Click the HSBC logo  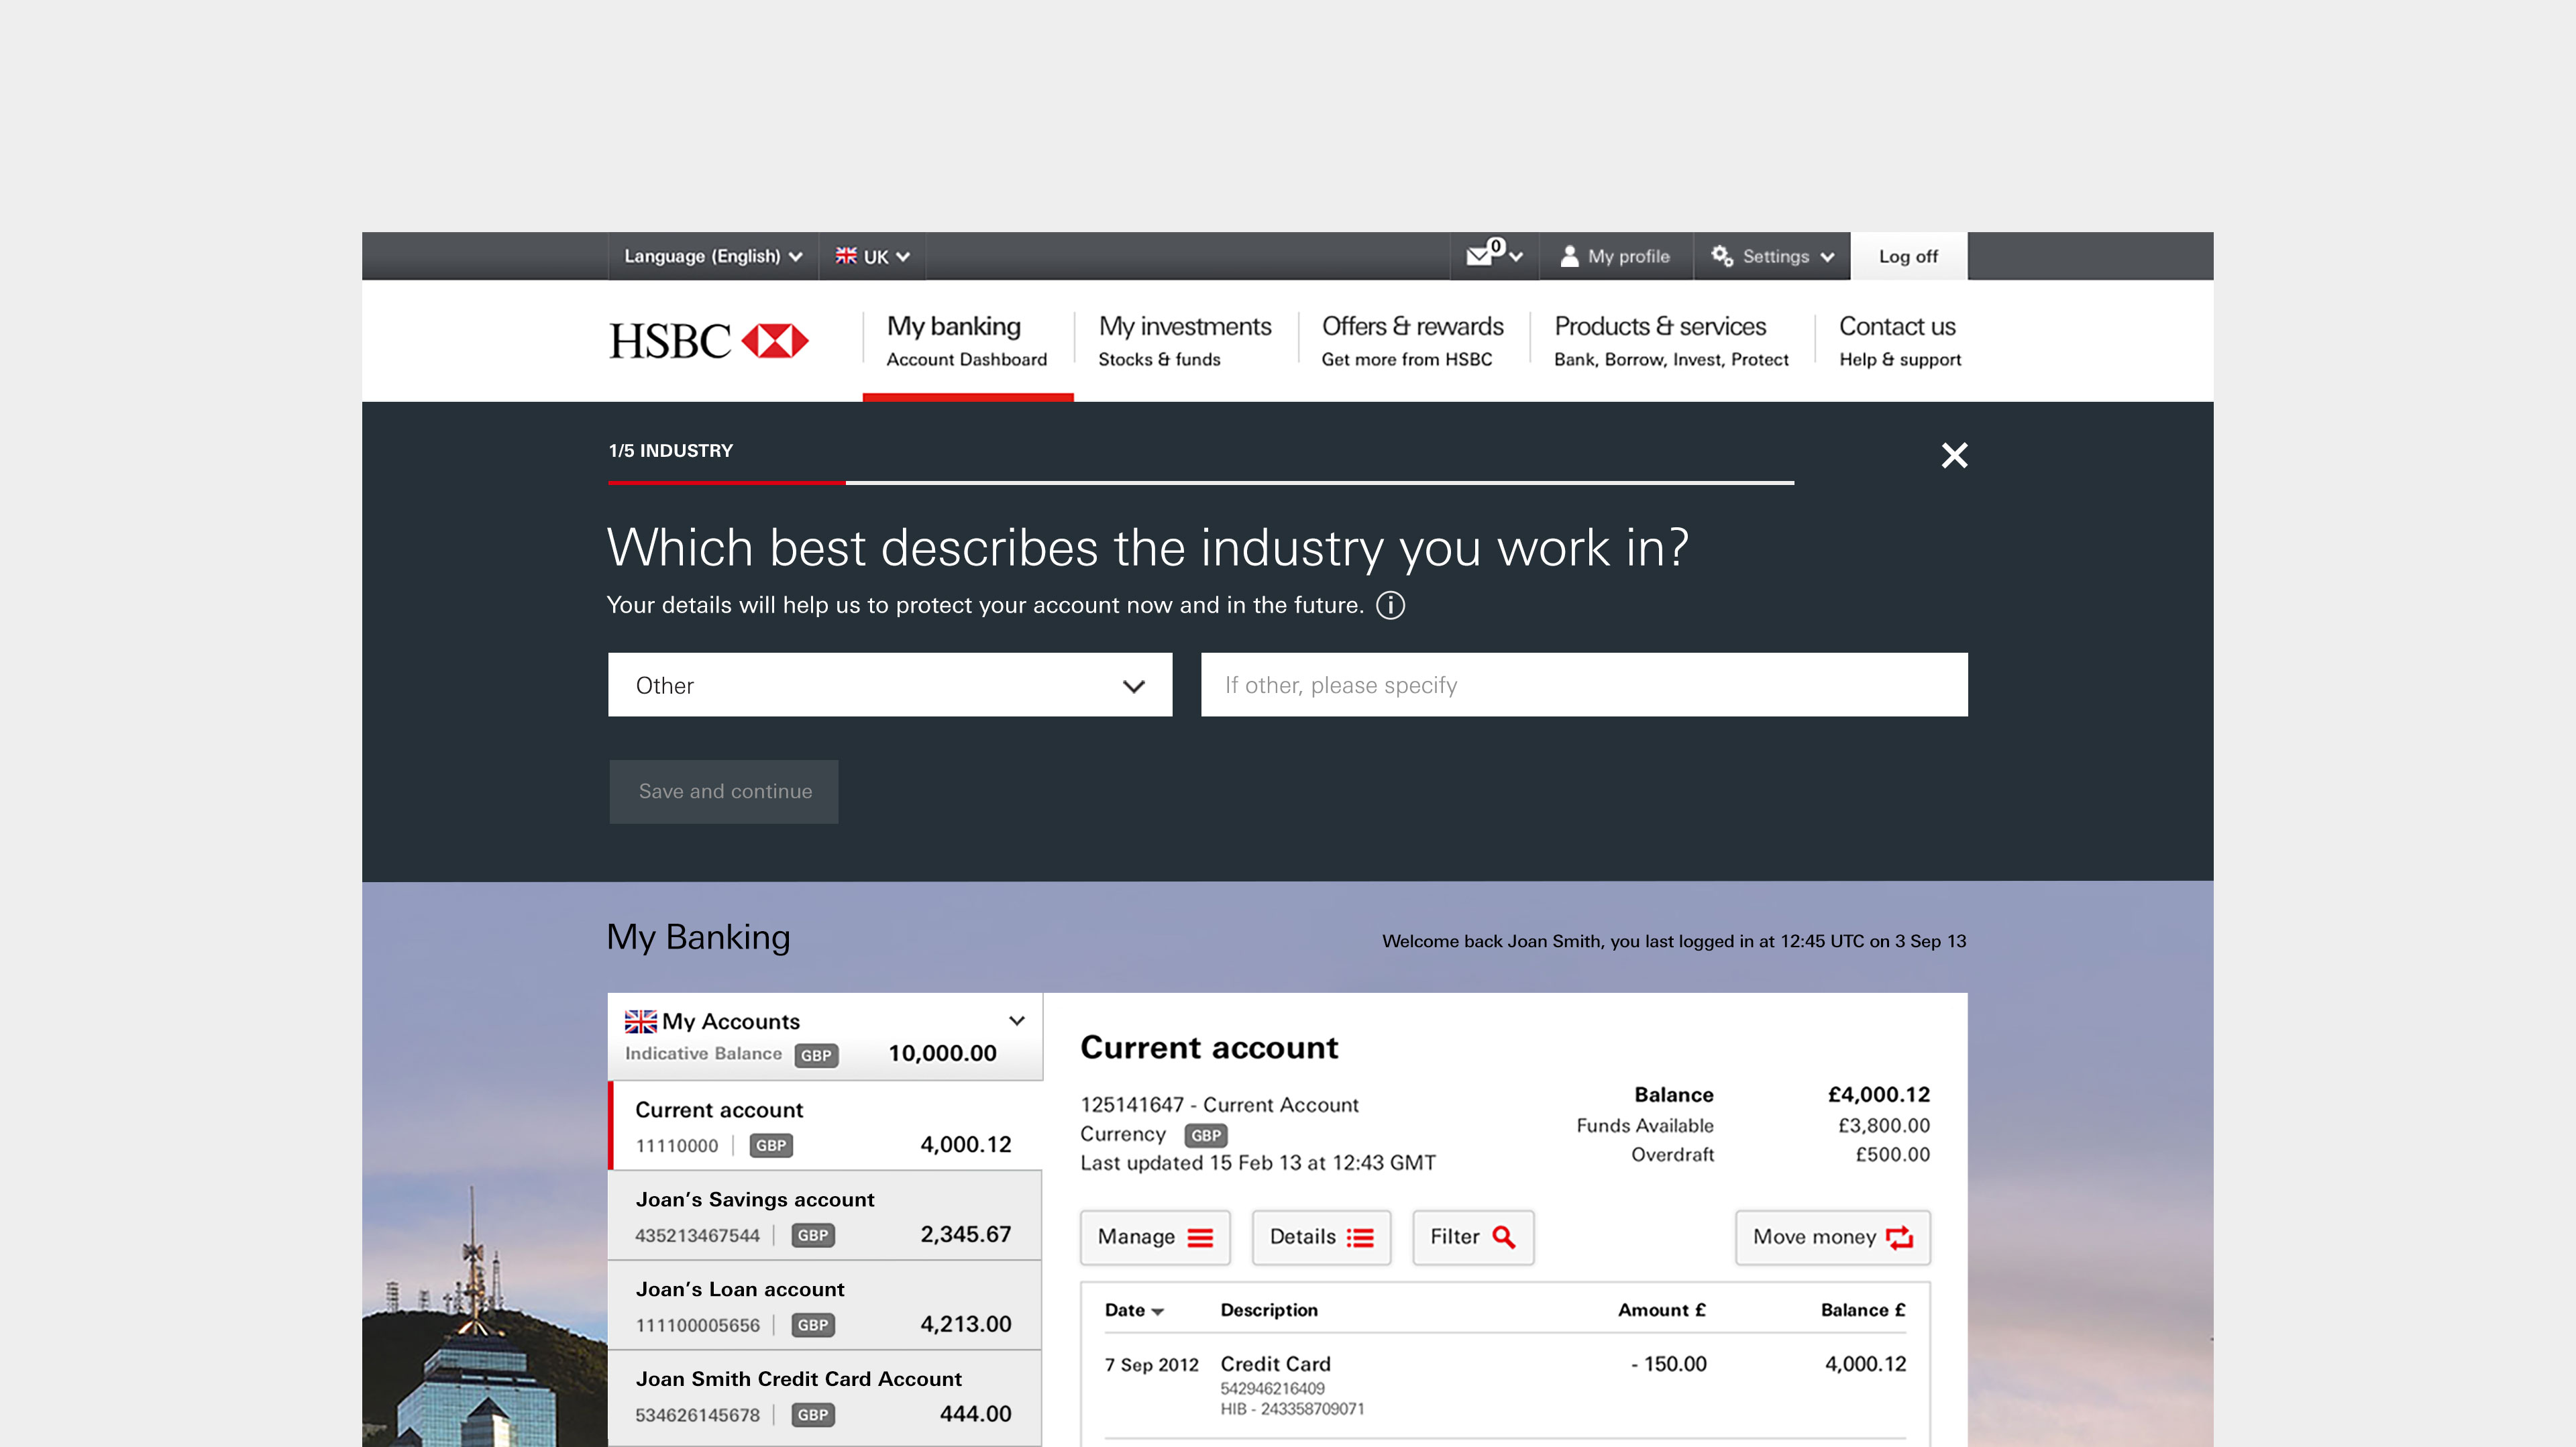pyautogui.click(x=708, y=341)
